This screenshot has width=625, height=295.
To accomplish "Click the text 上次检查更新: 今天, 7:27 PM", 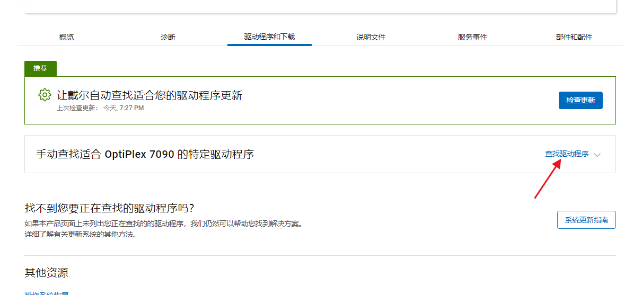I will tap(100, 108).
